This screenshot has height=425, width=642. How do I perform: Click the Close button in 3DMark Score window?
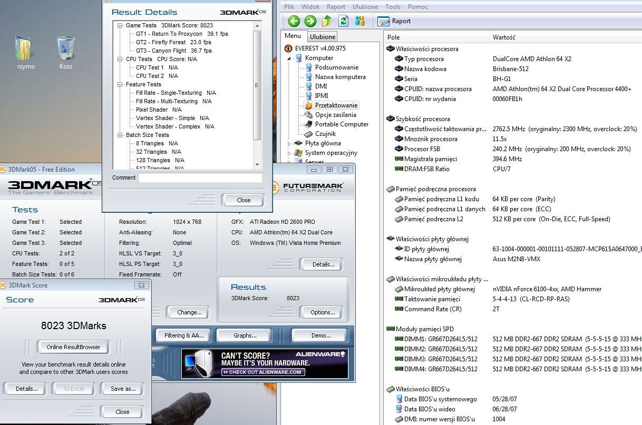(x=122, y=412)
